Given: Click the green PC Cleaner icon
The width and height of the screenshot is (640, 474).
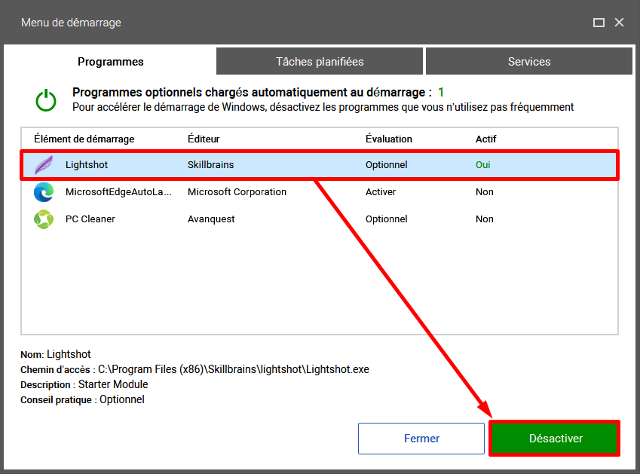Looking at the screenshot, I should tap(44, 219).
